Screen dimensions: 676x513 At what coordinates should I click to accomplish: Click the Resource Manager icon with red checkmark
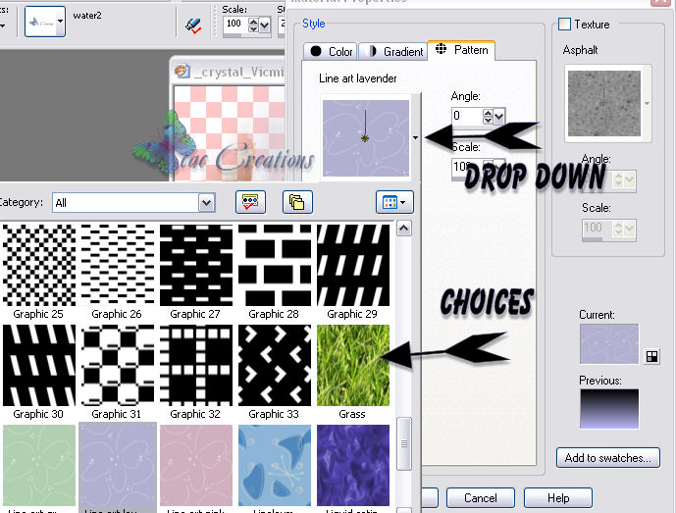(250, 202)
